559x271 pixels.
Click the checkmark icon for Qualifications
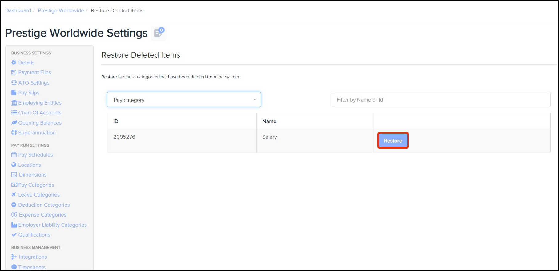pos(14,235)
